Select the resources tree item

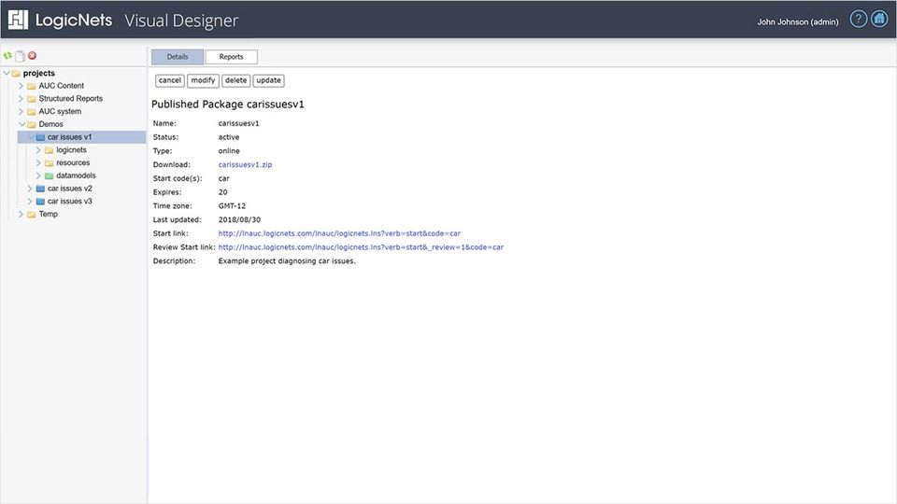73,162
